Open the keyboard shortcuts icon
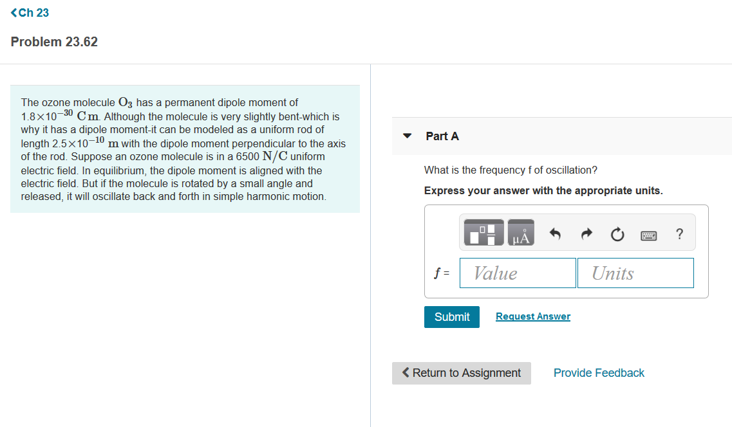 pyautogui.click(x=648, y=235)
